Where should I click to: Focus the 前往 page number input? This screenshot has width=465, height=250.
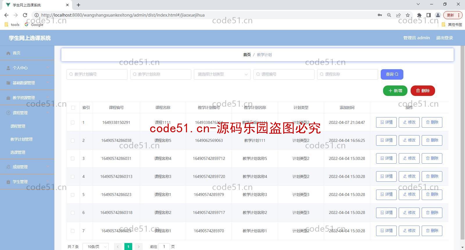(x=164, y=247)
